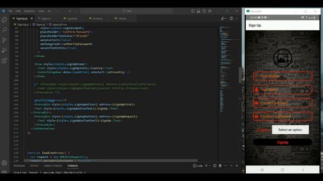Viewport: 323px width, 181px height.
Task: Tap the Create Password input field
Action: tap(283, 103)
